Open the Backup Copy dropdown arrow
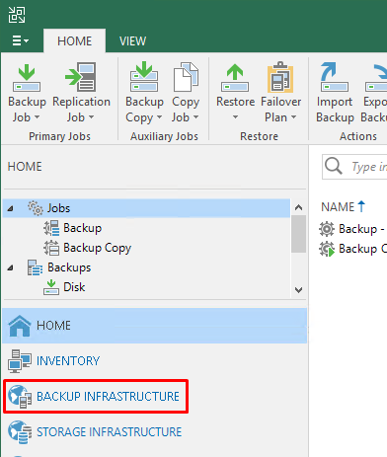The width and height of the screenshot is (387, 457). 159,117
